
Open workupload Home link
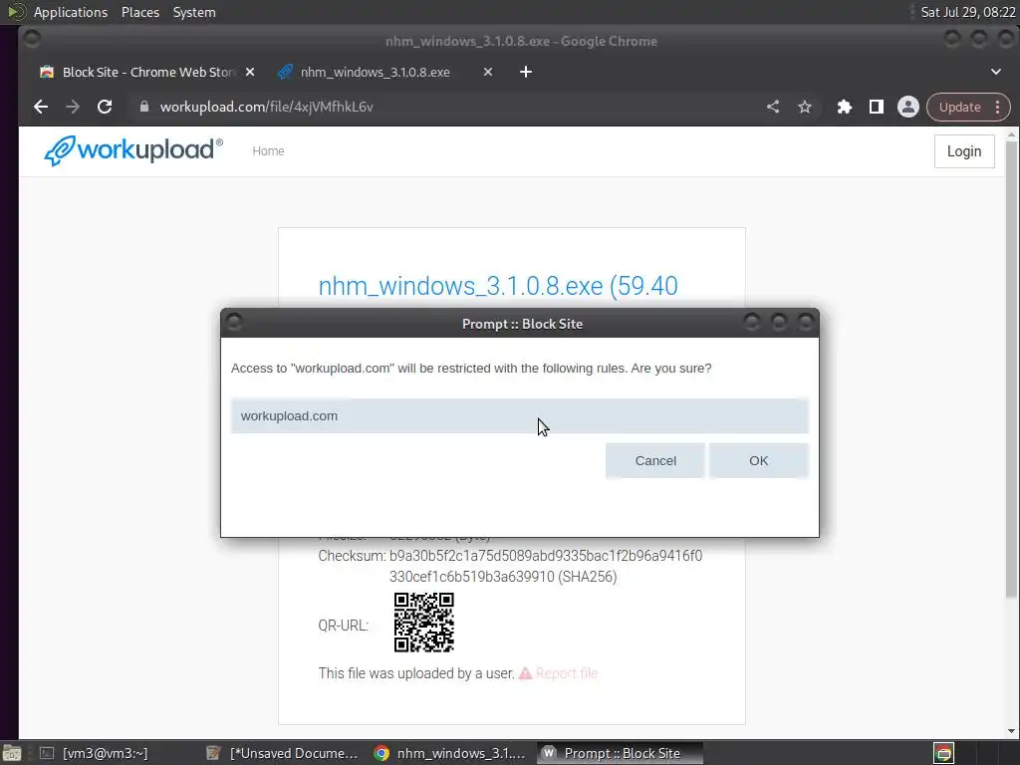pos(268,151)
